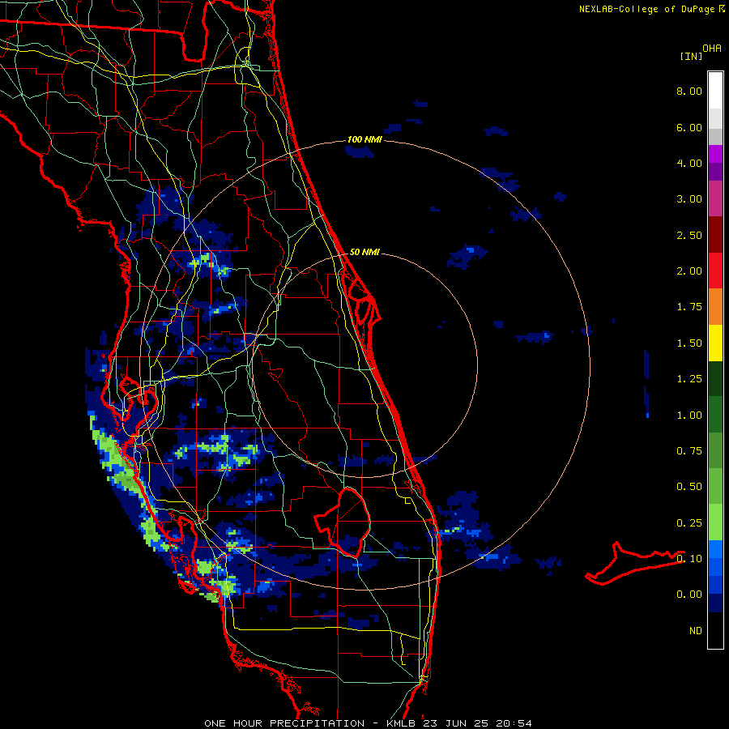Viewport: 729px width, 729px height.
Task: Select the 1.75 legend value
Action: click(689, 307)
